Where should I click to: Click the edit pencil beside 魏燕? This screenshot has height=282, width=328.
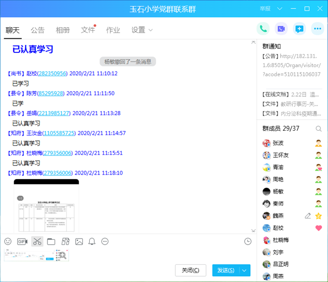click(308, 216)
